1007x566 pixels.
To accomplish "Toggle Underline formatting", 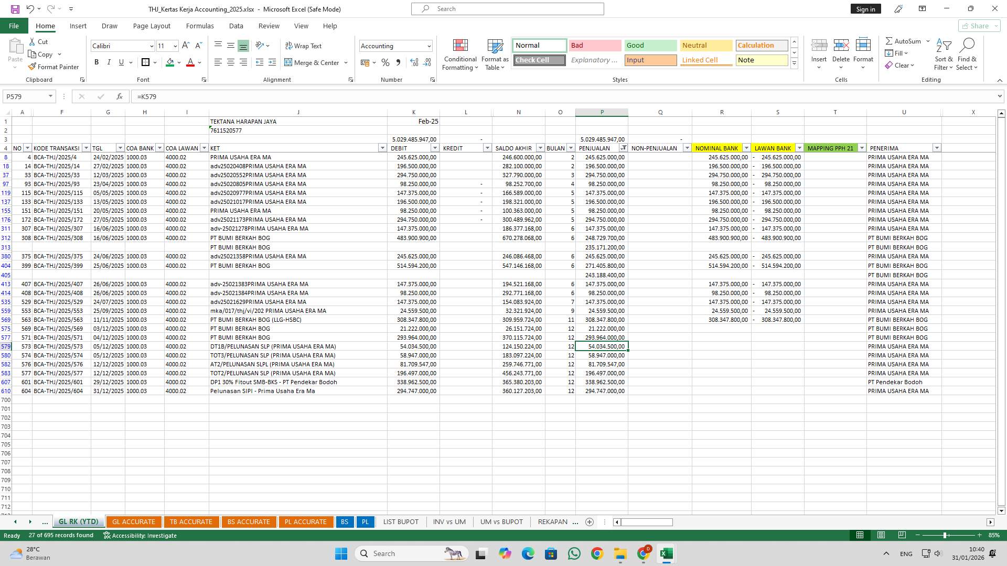I will coord(121,62).
